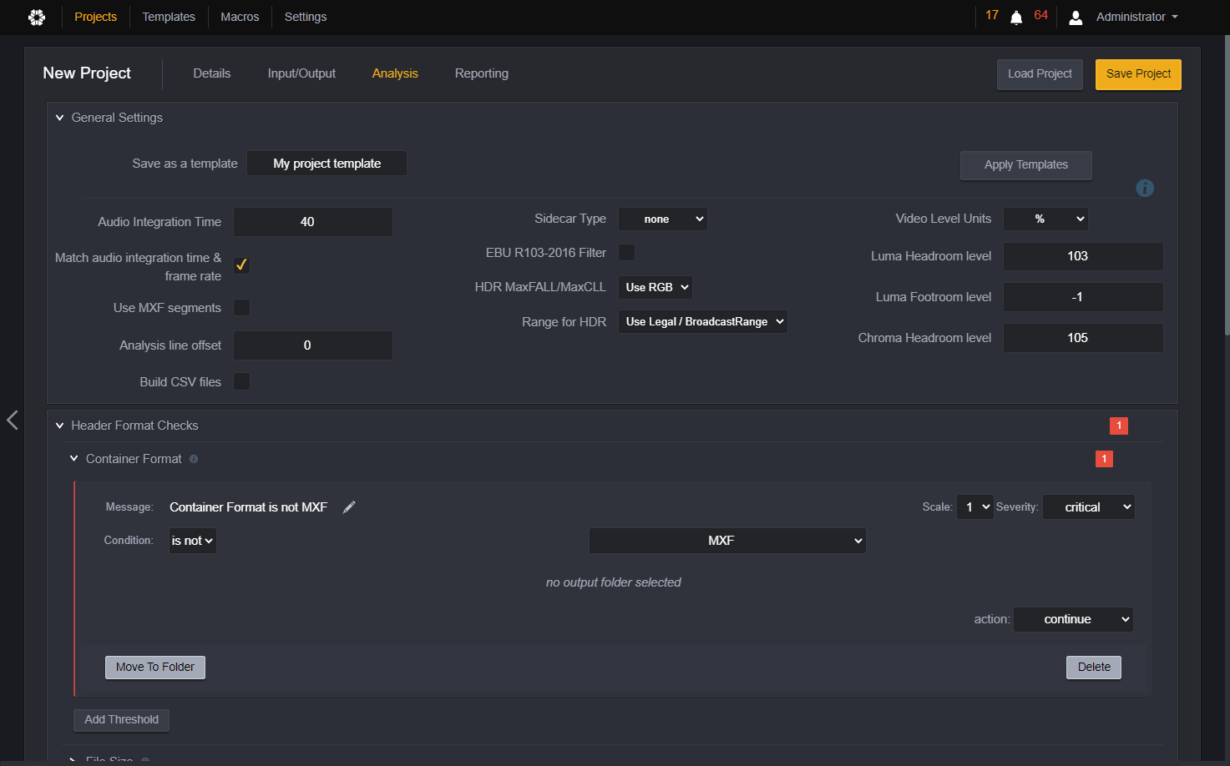
Task: Open the action dropdown set to continue
Action: 1074,619
